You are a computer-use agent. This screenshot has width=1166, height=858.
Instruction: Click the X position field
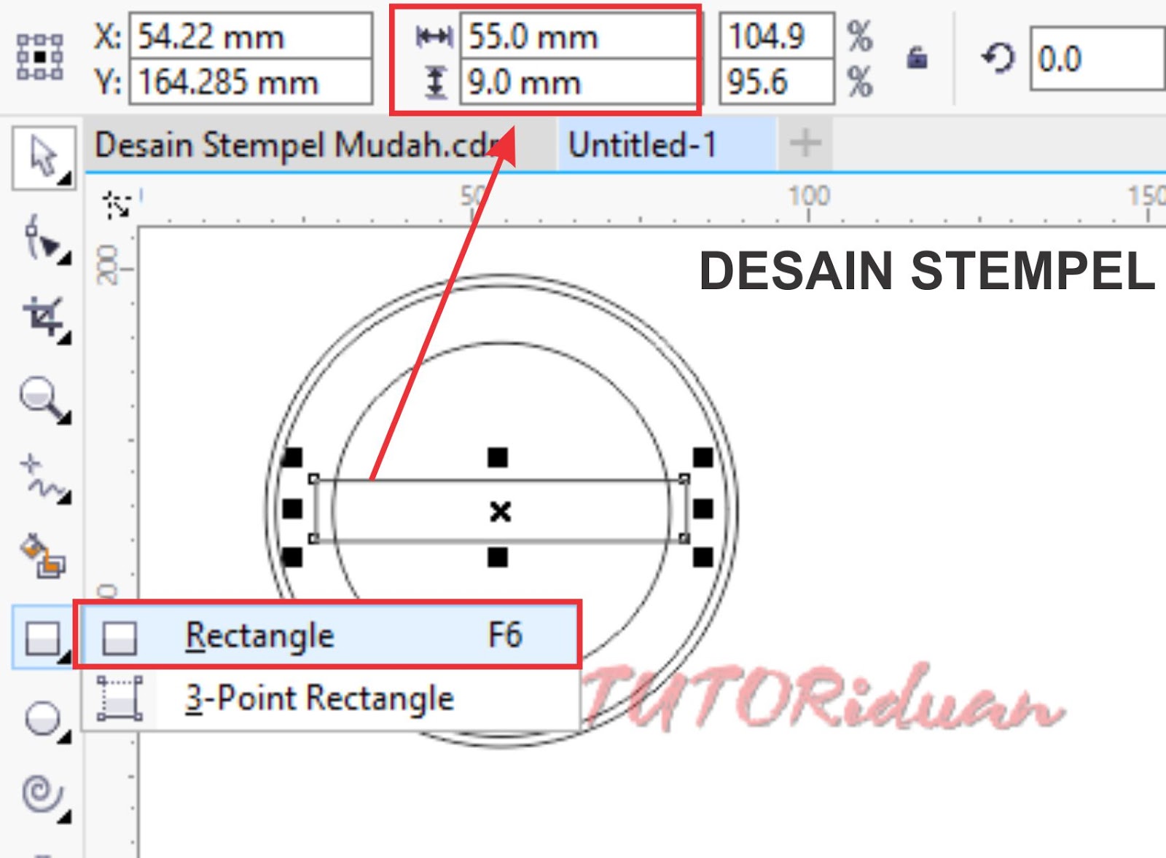point(251,36)
